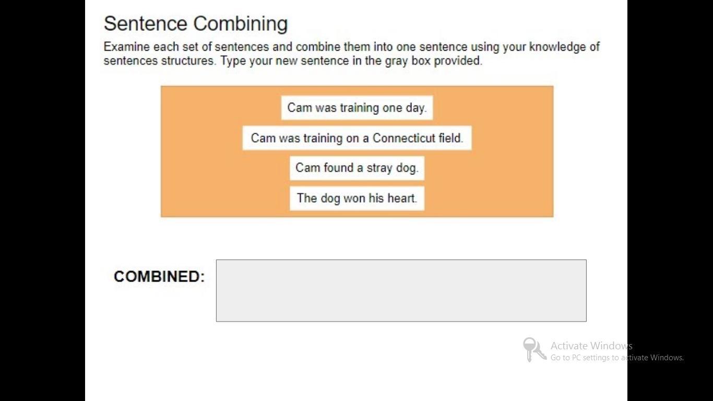Click the orange panel right of the cards
713x401 pixels.
tap(512, 151)
